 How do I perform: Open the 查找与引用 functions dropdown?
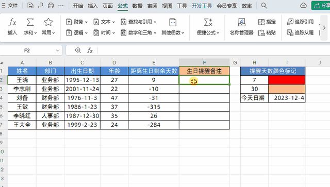139,22
